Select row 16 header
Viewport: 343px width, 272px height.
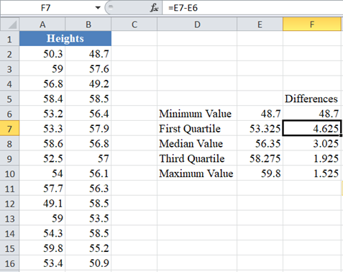click(x=9, y=263)
